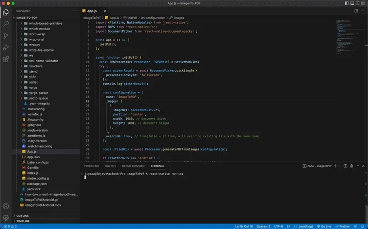Kill terminal with trash icon
368x229 pixels.
click(352, 166)
